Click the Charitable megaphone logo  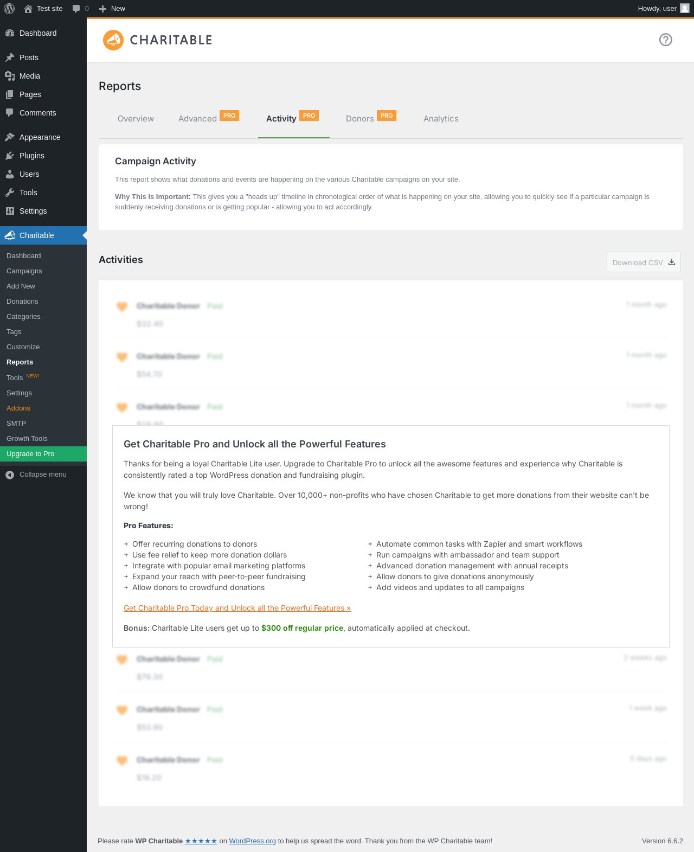coord(113,40)
